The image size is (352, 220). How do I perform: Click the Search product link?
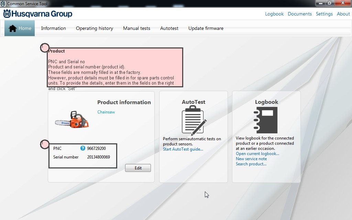click(251, 164)
